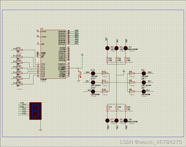This screenshot has height=147, width=186.
Task: Click the U1 reference label
Action: 42,29
